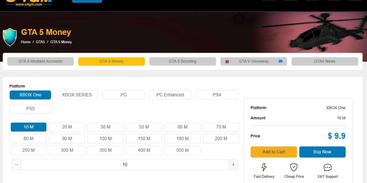
Task: Click the Buy Now button
Action: [x=322, y=152]
